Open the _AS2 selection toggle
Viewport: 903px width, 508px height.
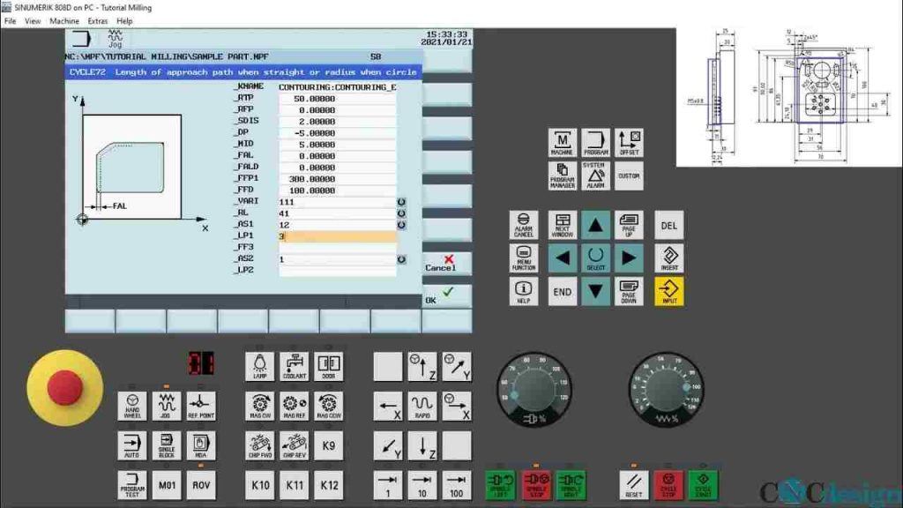(401, 259)
